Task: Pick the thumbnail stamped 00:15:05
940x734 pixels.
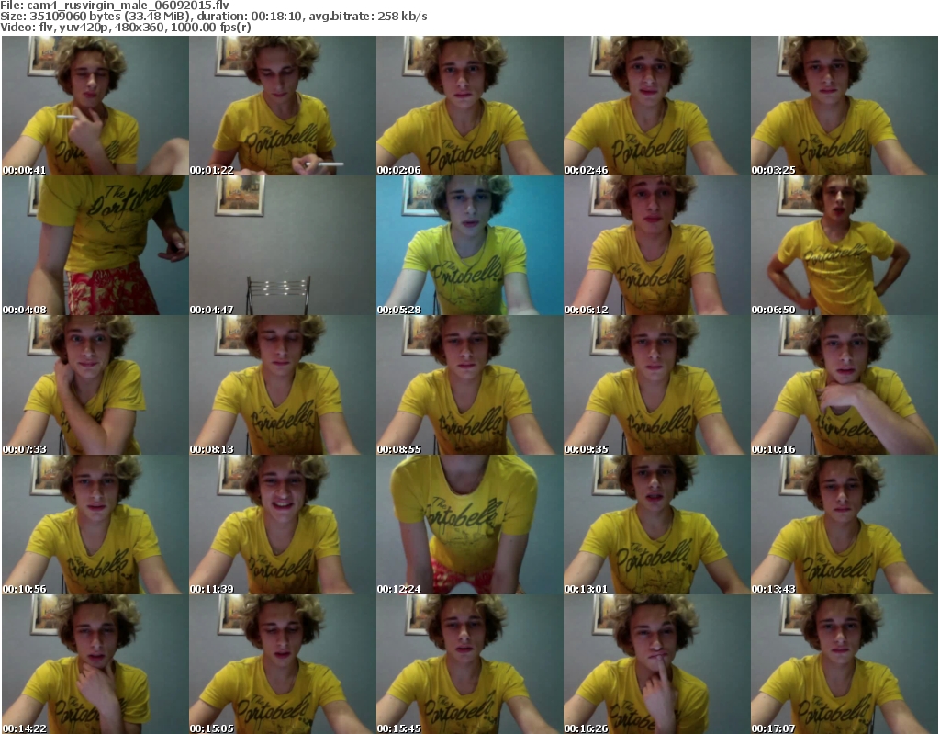Action: click(x=283, y=664)
